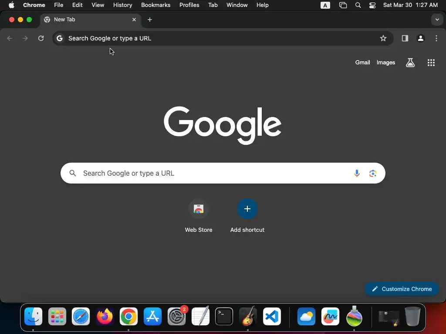Open Trash from the Dock
The height and width of the screenshot is (334, 446).
click(x=412, y=317)
